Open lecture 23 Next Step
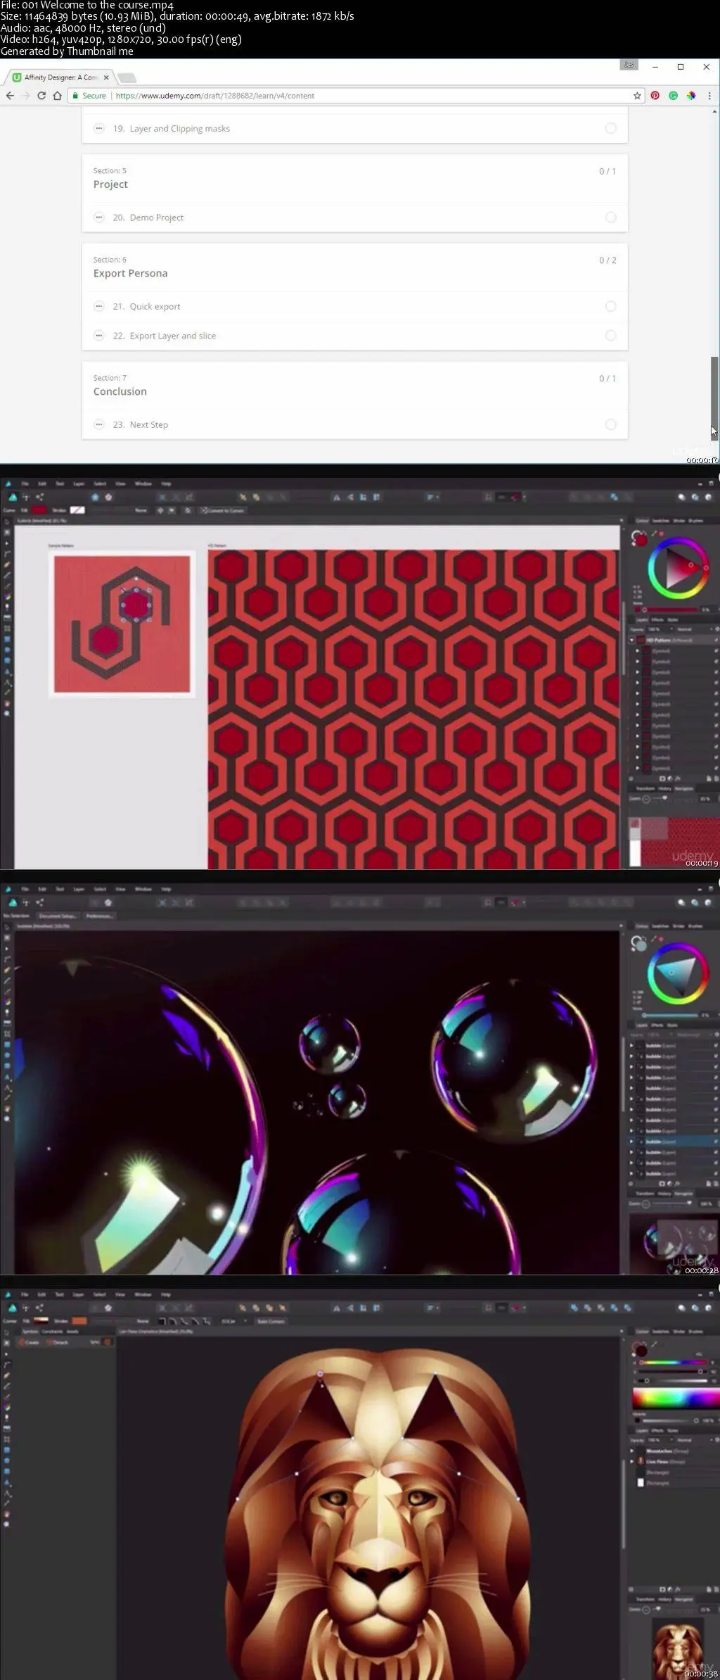The height and width of the screenshot is (1680, 720). pyautogui.click(x=141, y=424)
